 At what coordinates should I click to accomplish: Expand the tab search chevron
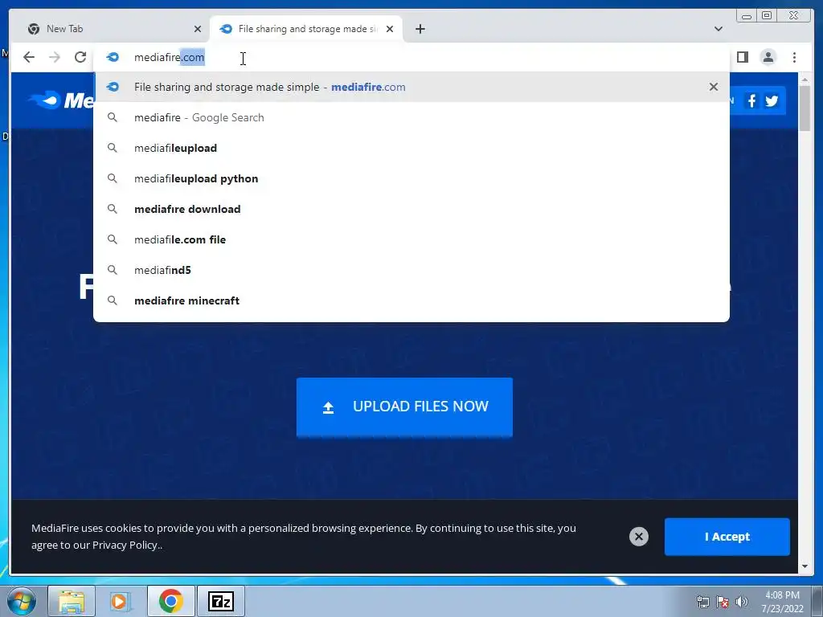coord(718,29)
